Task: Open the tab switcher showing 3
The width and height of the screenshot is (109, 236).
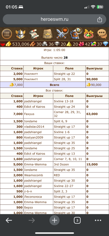Action: coord(77,221)
